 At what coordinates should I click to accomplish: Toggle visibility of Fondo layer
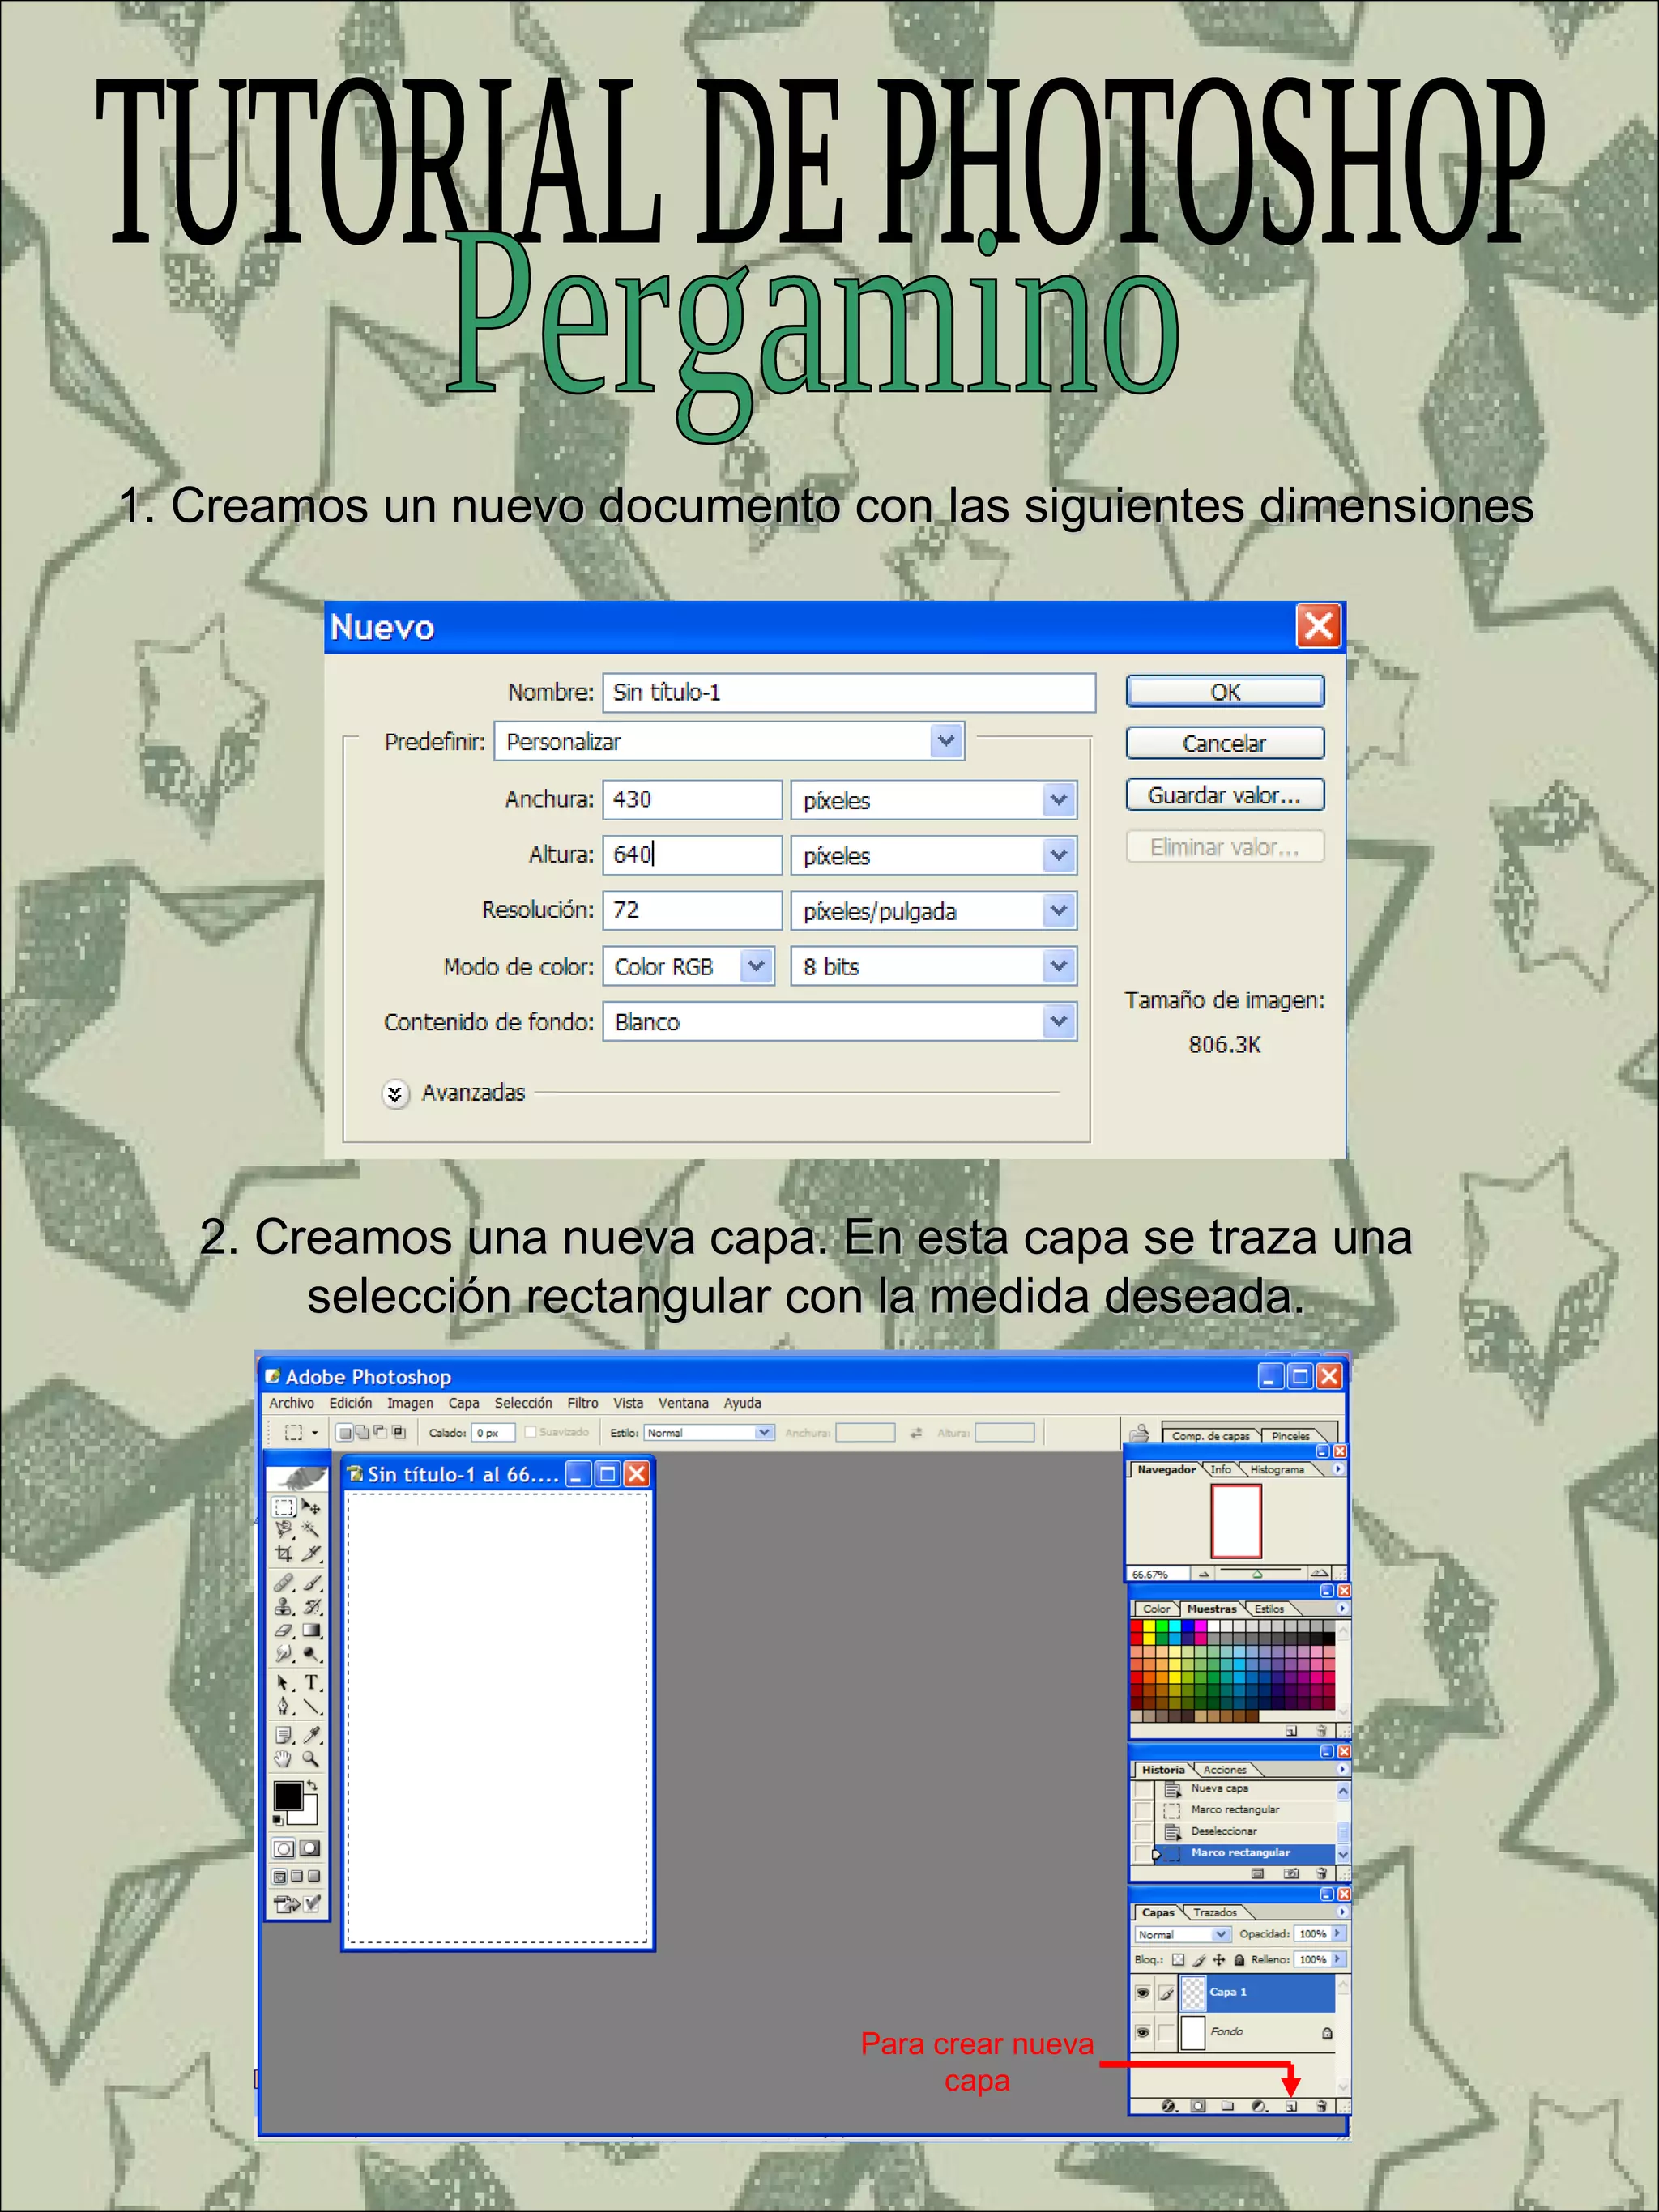[1142, 2033]
